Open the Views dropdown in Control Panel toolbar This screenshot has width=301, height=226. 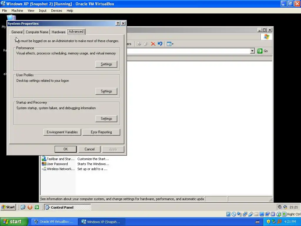click(x=170, y=44)
